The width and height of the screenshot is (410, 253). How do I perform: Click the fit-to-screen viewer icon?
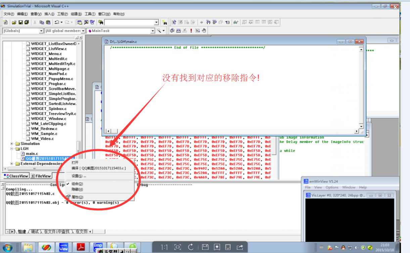pos(178,247)
